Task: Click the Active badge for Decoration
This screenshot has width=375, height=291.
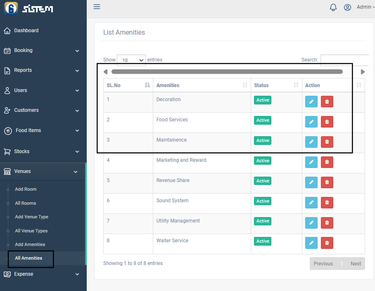Action: [263, 100]
